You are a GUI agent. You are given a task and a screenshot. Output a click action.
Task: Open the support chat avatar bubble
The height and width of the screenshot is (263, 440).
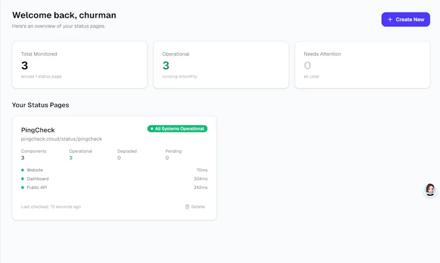pyautogui.click(x=430, y=189)
